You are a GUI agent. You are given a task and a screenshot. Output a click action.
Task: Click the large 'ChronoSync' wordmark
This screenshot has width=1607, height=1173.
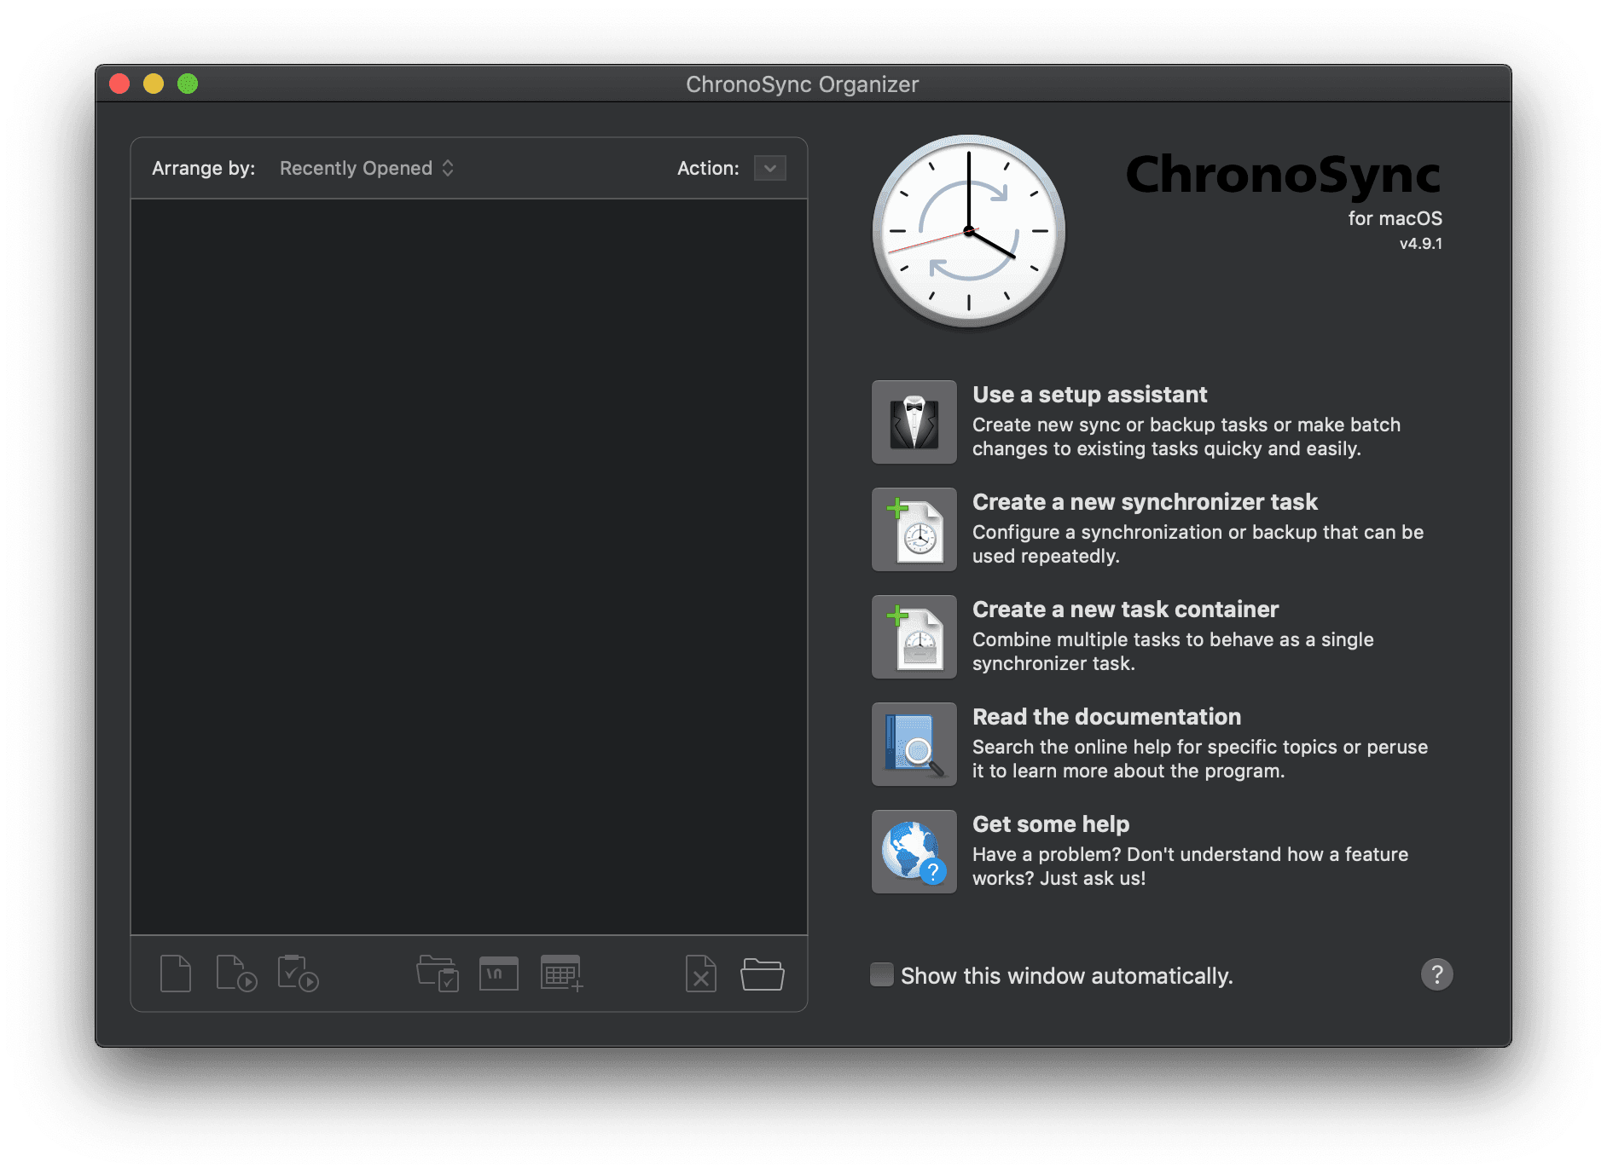pyautogui.click(x=1284, y=174)
